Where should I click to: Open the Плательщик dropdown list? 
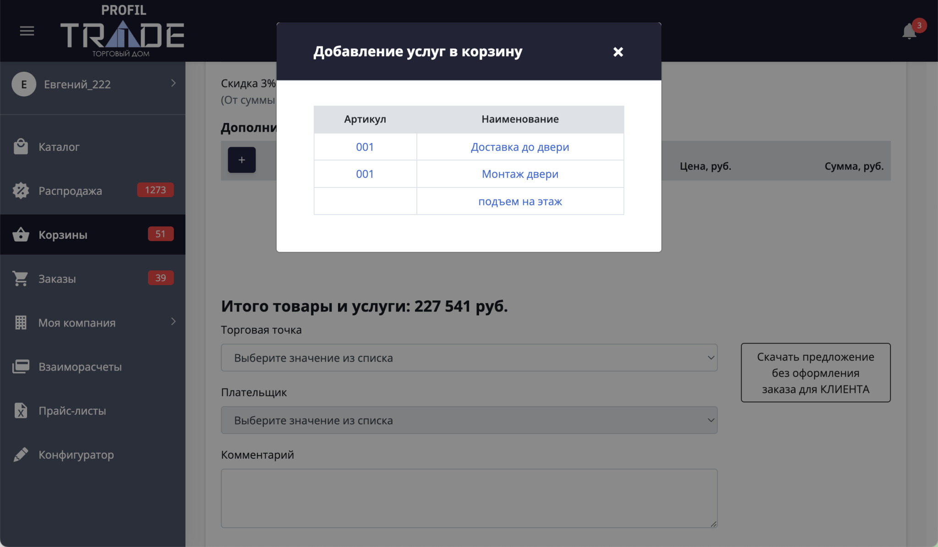coord(469,420)
